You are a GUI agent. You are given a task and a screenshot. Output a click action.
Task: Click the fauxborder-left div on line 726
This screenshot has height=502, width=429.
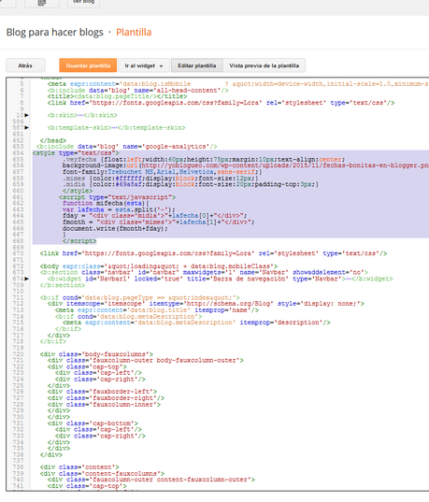tap(102, 392)
